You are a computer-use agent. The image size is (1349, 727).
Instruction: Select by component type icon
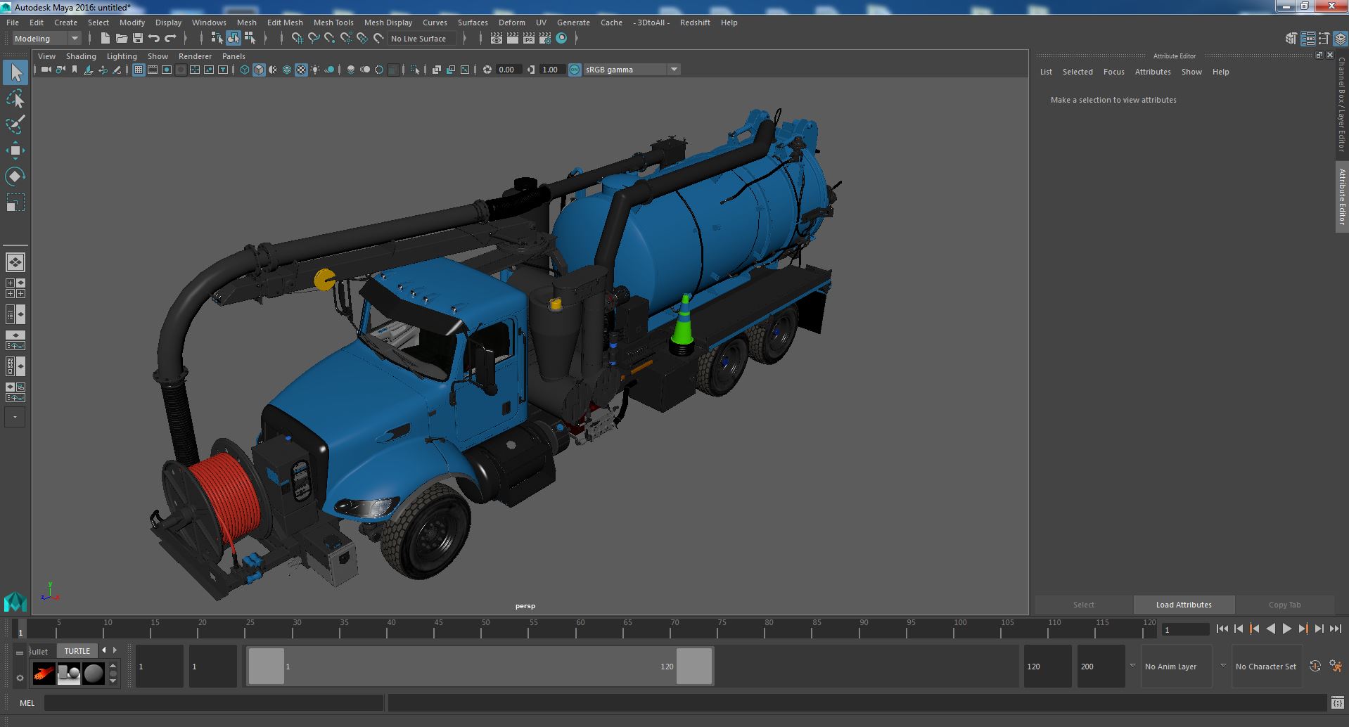pos(250,39)
